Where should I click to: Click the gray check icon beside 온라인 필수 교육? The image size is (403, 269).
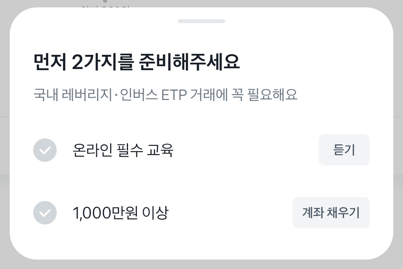pos(45,150)
